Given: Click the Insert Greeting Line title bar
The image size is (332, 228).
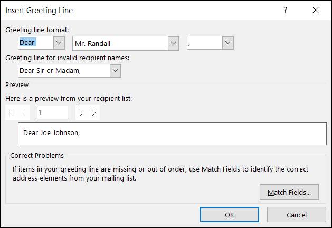Looking at the screenshot, I should click(132, 10).
